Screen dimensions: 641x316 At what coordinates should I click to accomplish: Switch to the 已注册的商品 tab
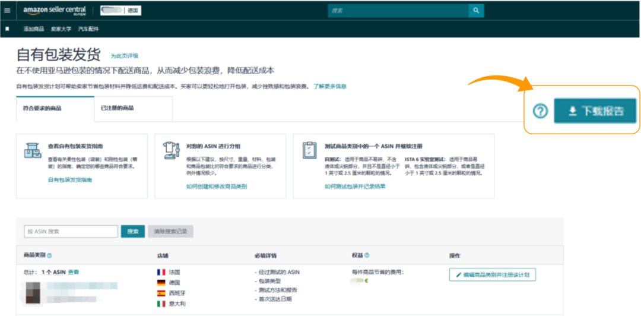(134, 109)
